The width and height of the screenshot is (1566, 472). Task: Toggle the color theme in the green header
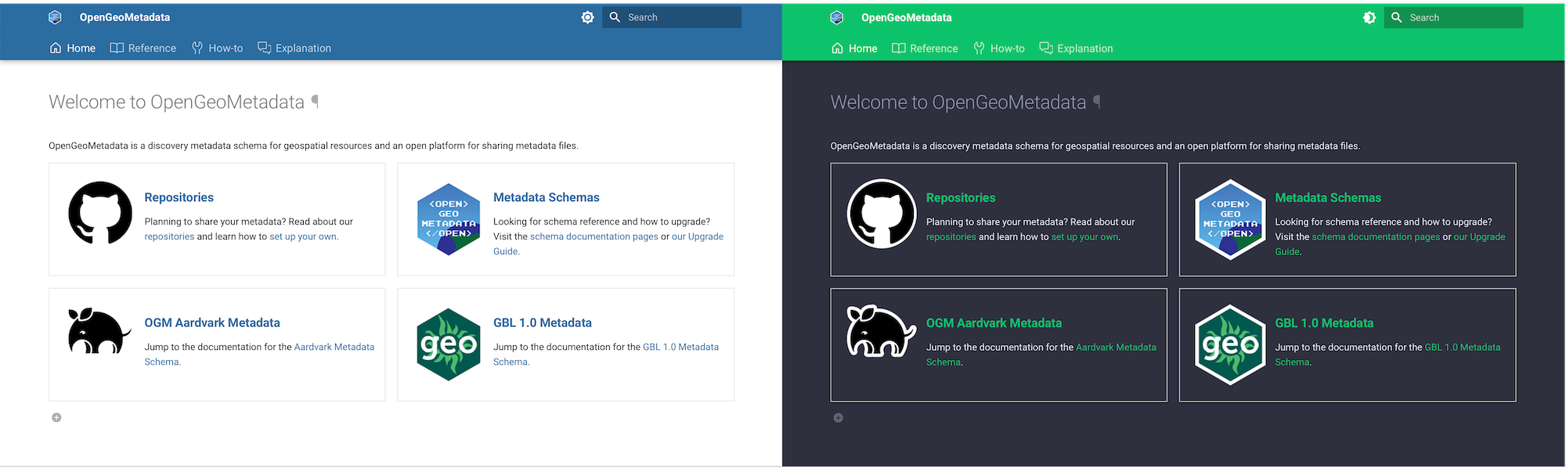(1369, 17)
